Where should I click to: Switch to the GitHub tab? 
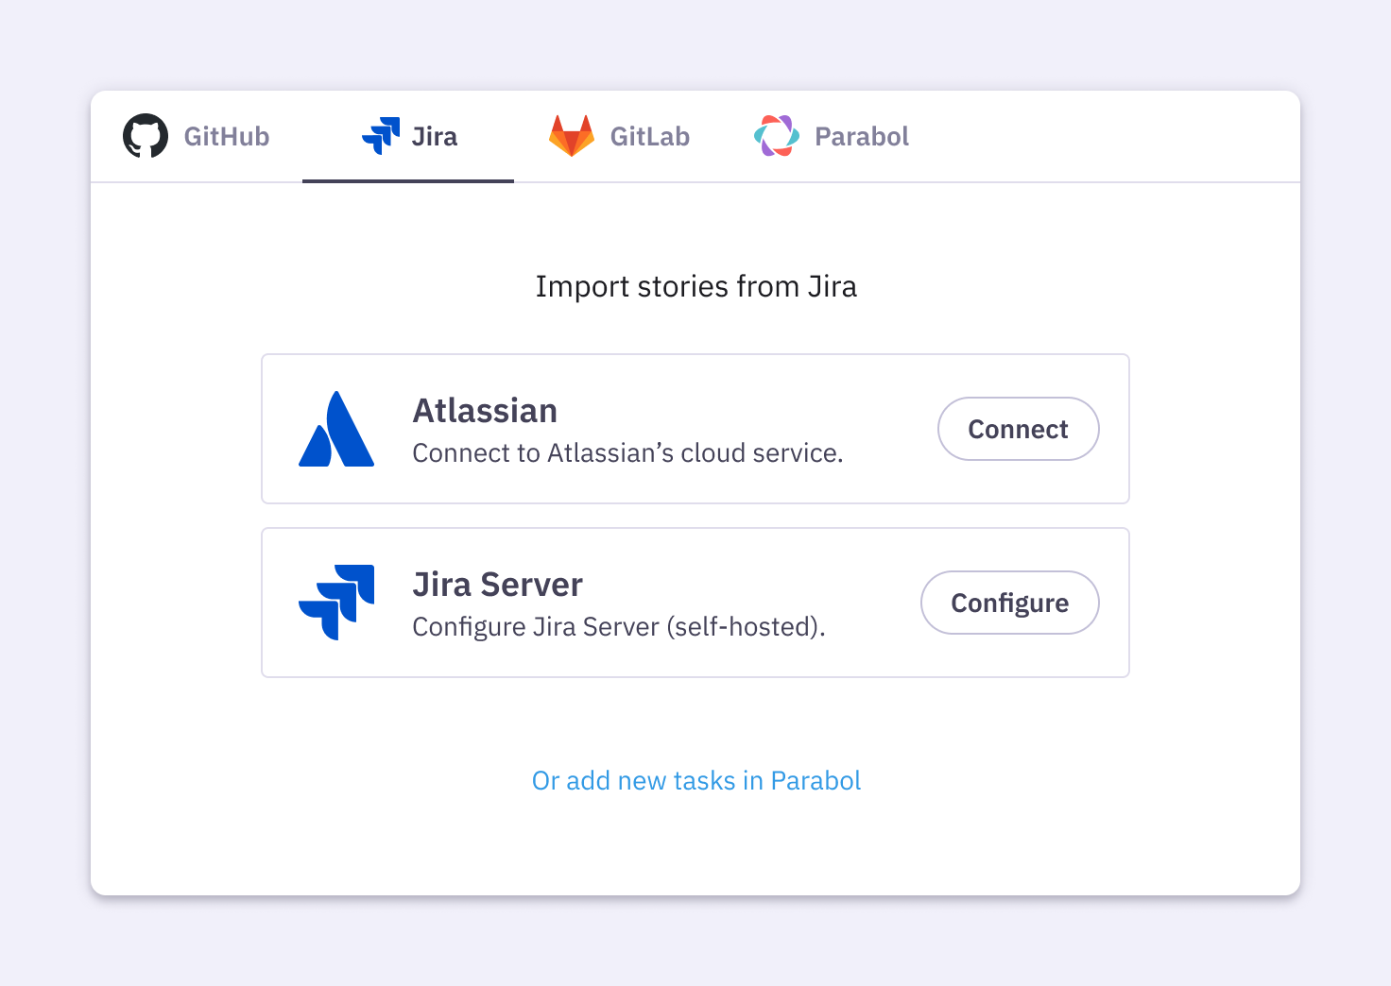coord(196,135)
